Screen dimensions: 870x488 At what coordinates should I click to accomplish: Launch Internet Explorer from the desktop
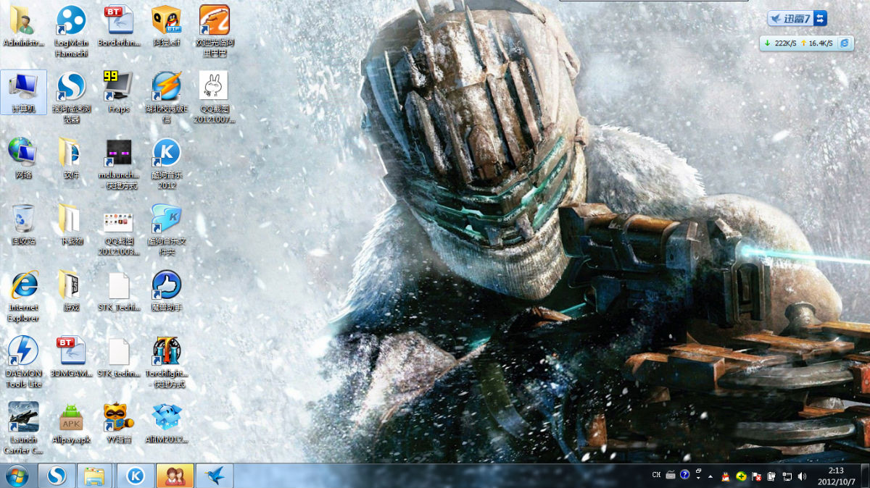pyautogui.click(x=23, y=295)
